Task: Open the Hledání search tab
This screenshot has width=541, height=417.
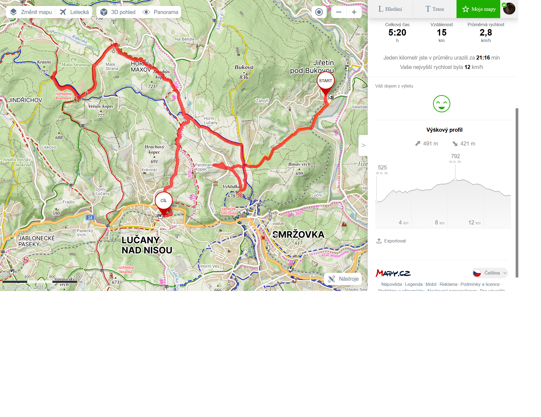Action: coord(390,9)
